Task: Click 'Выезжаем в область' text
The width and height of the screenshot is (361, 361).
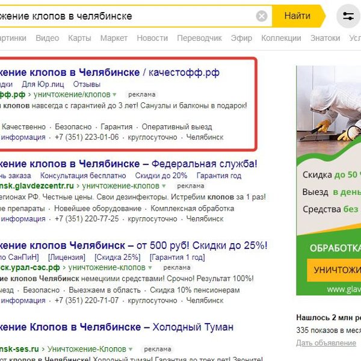Action: click(105, 290)
